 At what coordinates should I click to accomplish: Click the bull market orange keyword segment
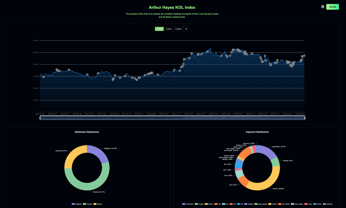click(245, 153)
